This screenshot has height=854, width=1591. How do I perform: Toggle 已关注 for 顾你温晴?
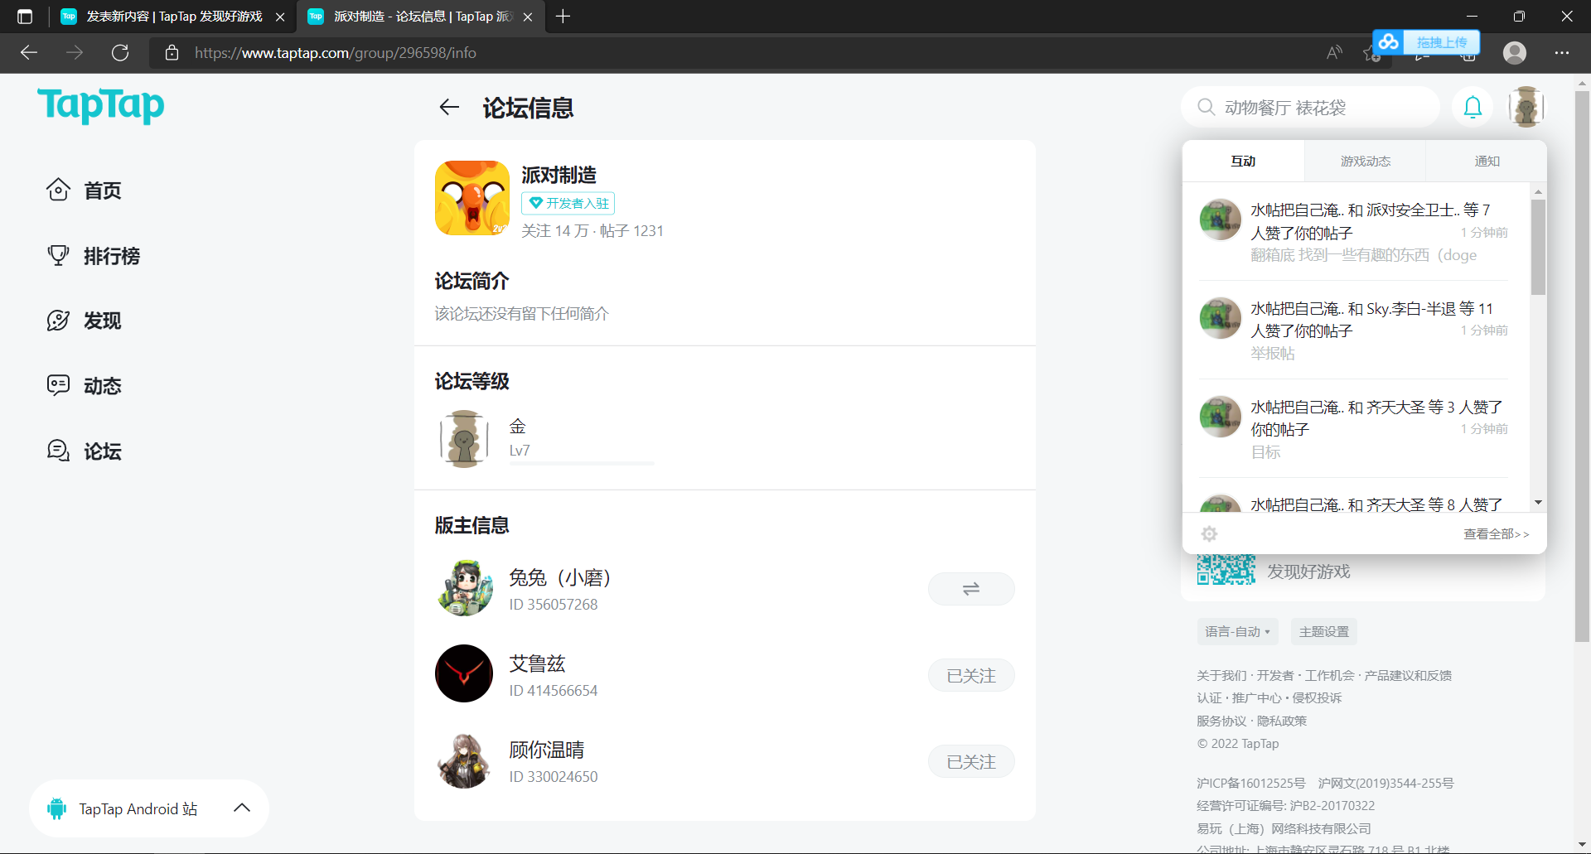[x=971, y=761]
